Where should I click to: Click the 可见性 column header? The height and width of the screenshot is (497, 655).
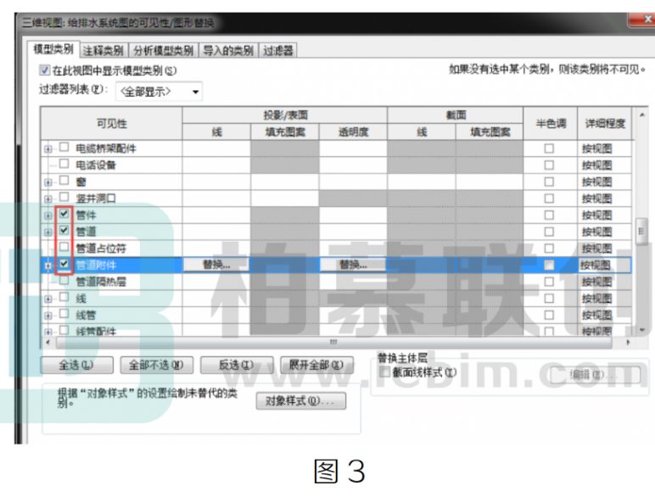pyautogui.click(x=111, y=124)
